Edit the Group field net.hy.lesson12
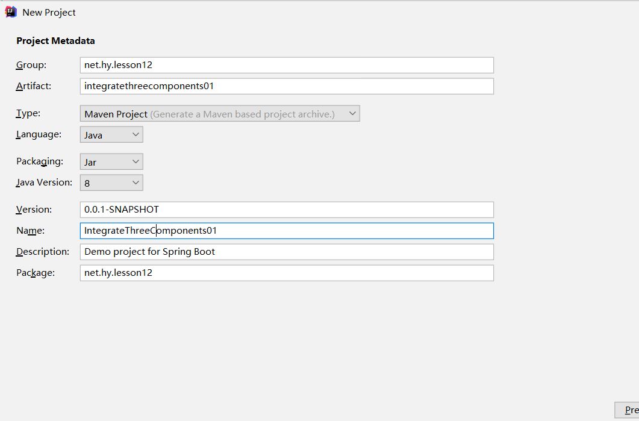This screenshot has width=639, height=421. pos(287,65)
